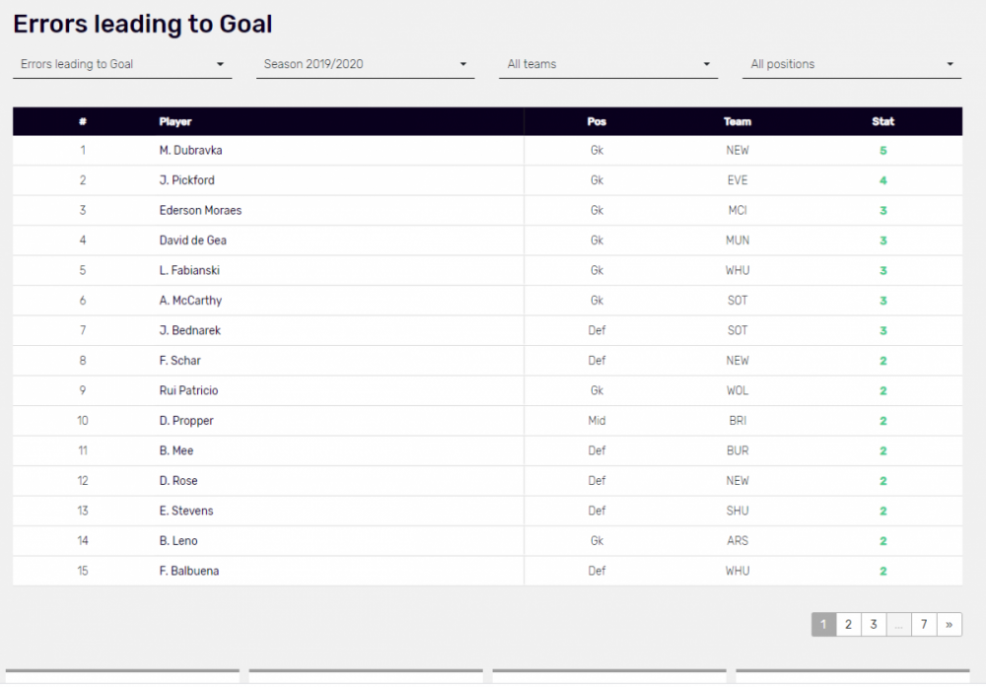Click on F. Balbuena's name
This screenshot has height=687, width=986.
(188, 572)
